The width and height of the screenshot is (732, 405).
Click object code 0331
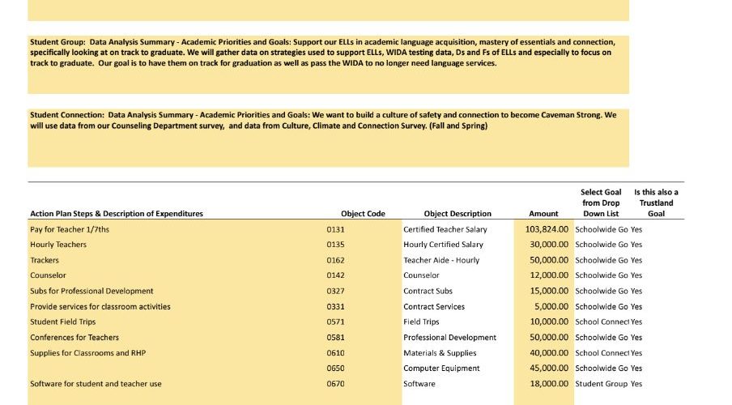336,306
